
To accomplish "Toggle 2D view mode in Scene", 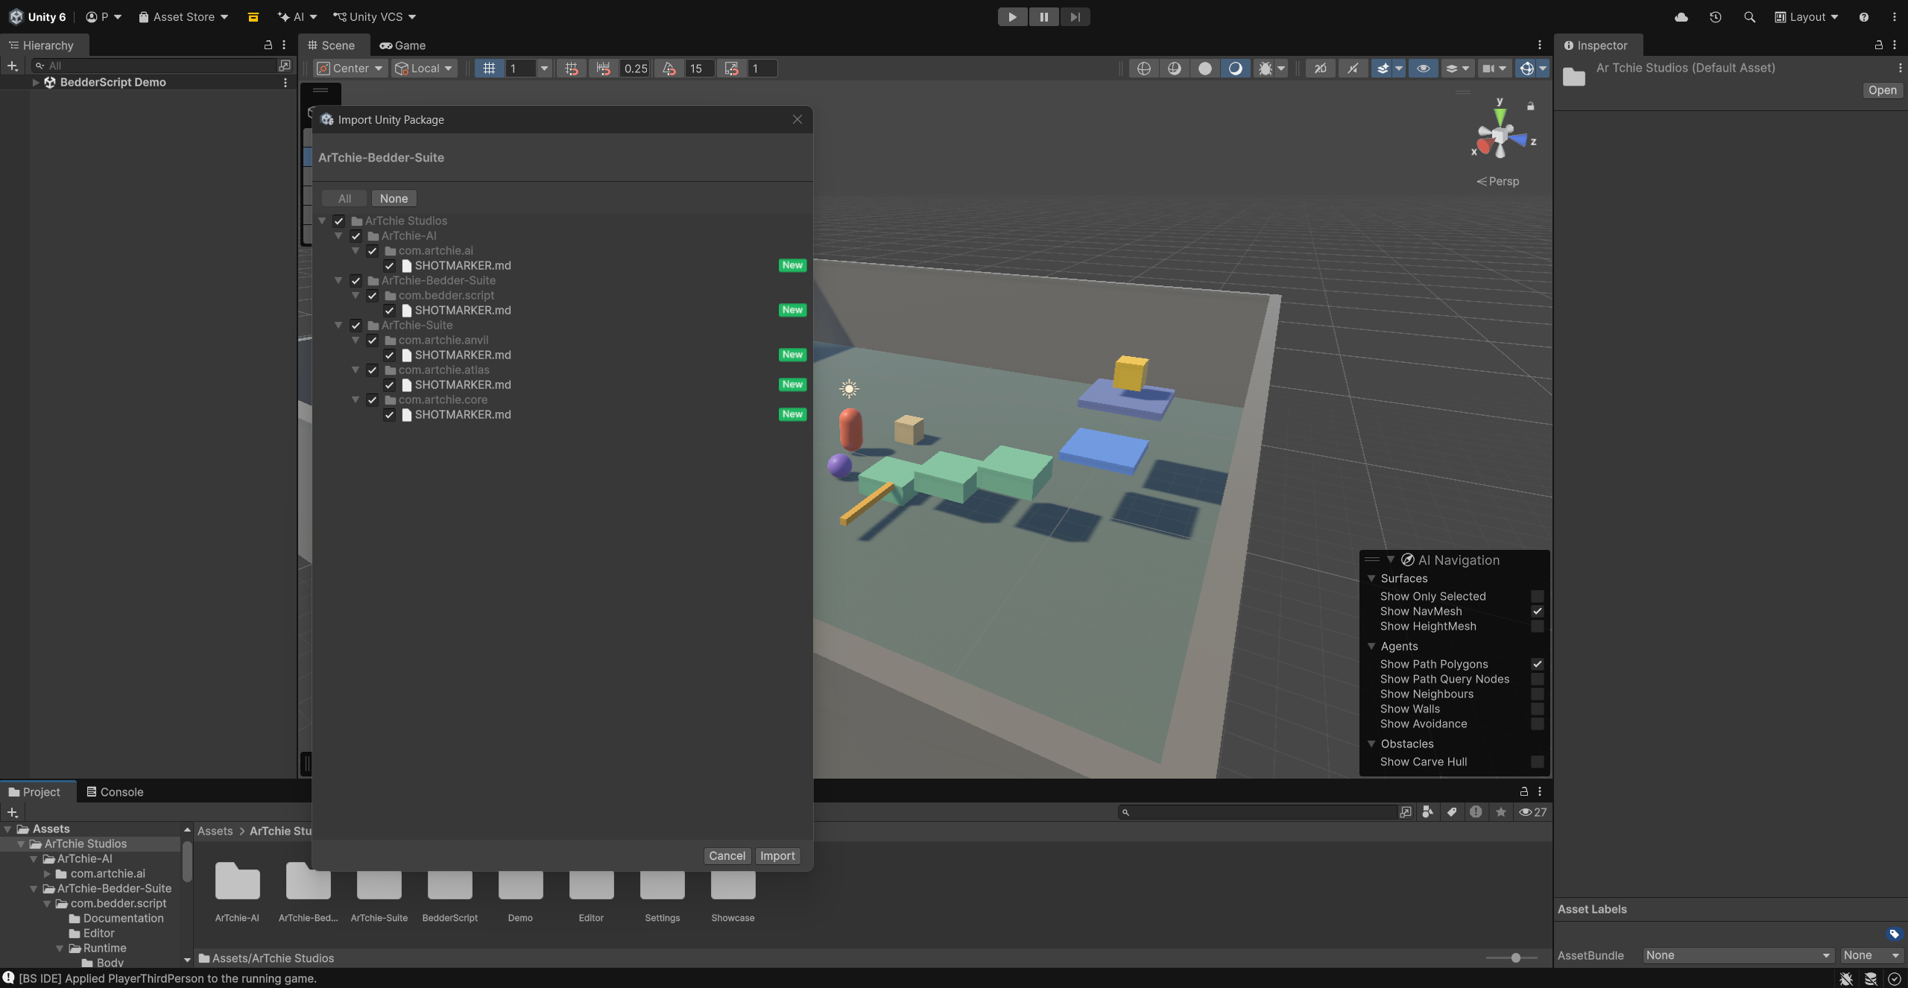I will tap(1320, 69).
